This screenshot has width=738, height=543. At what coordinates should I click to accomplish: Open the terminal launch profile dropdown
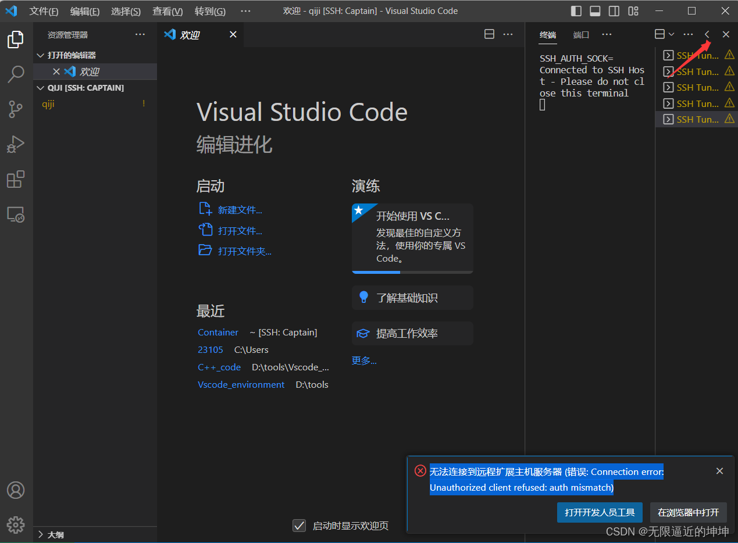click(671, 34)
